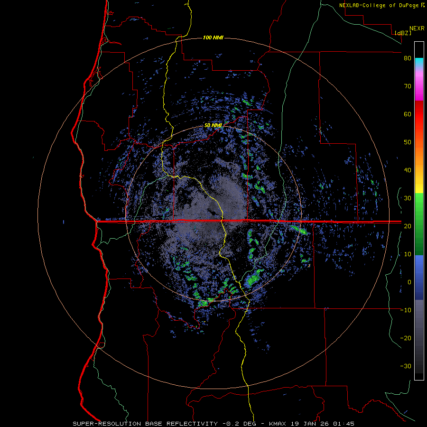The image size is (427, 427).
Task: Click the cyan segment of the color bar
Action: pyautogui.click(x=419, y=63)
